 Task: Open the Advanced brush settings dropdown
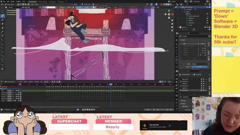pos(101,7)
